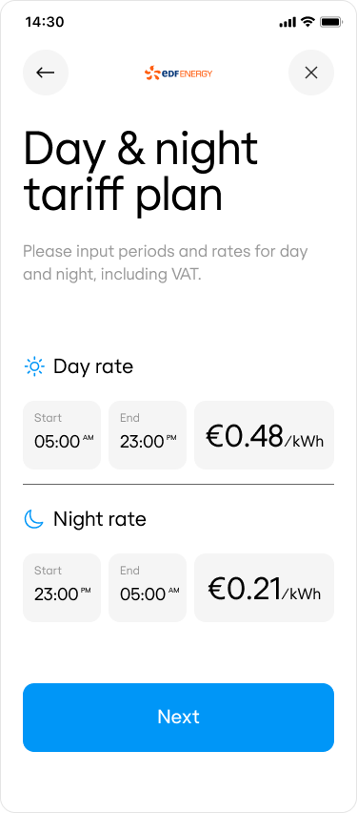Edit the €0.48/kWh day rate price

[264, 434]
